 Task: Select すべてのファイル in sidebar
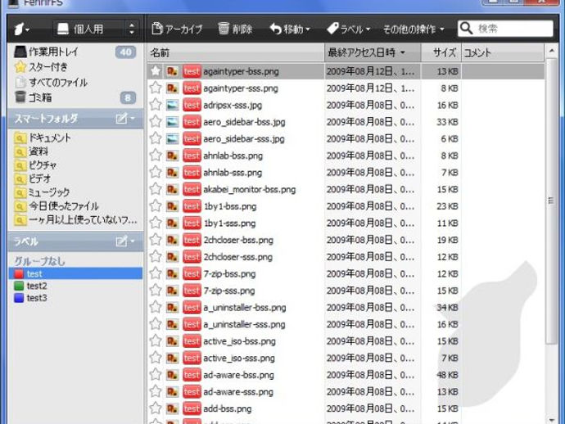pyautogui.click(x=75, y=82)
